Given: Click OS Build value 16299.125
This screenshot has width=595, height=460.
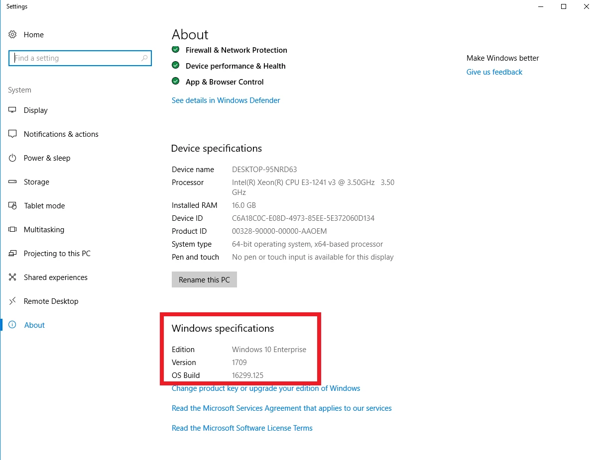Looking at the screenshot, I should point(248,375).
